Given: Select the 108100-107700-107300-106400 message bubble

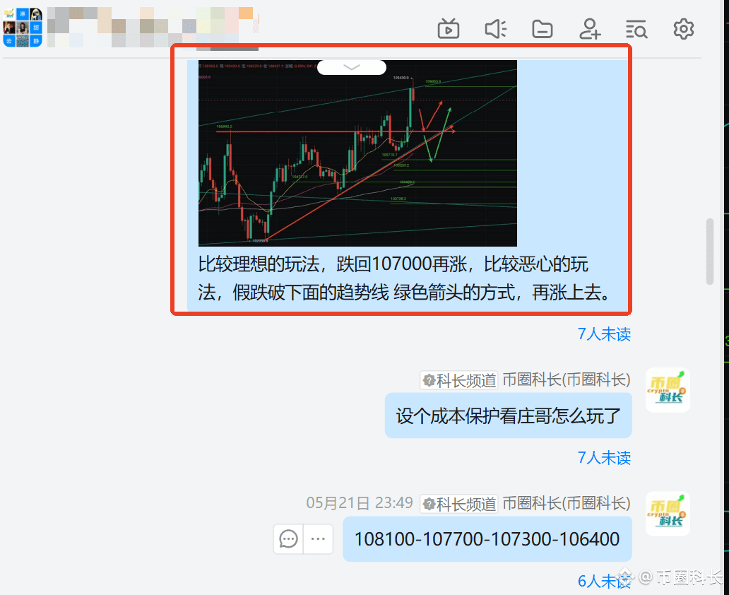Looking at the screenshot, I should tap(487, 538).
